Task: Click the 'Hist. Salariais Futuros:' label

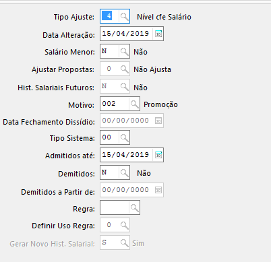Action: pos(56,88)
